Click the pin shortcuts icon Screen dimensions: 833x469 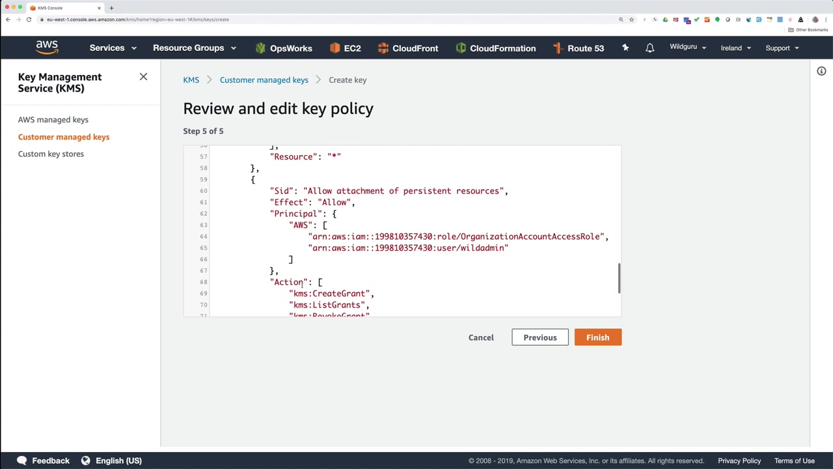[x=625, y=48]
